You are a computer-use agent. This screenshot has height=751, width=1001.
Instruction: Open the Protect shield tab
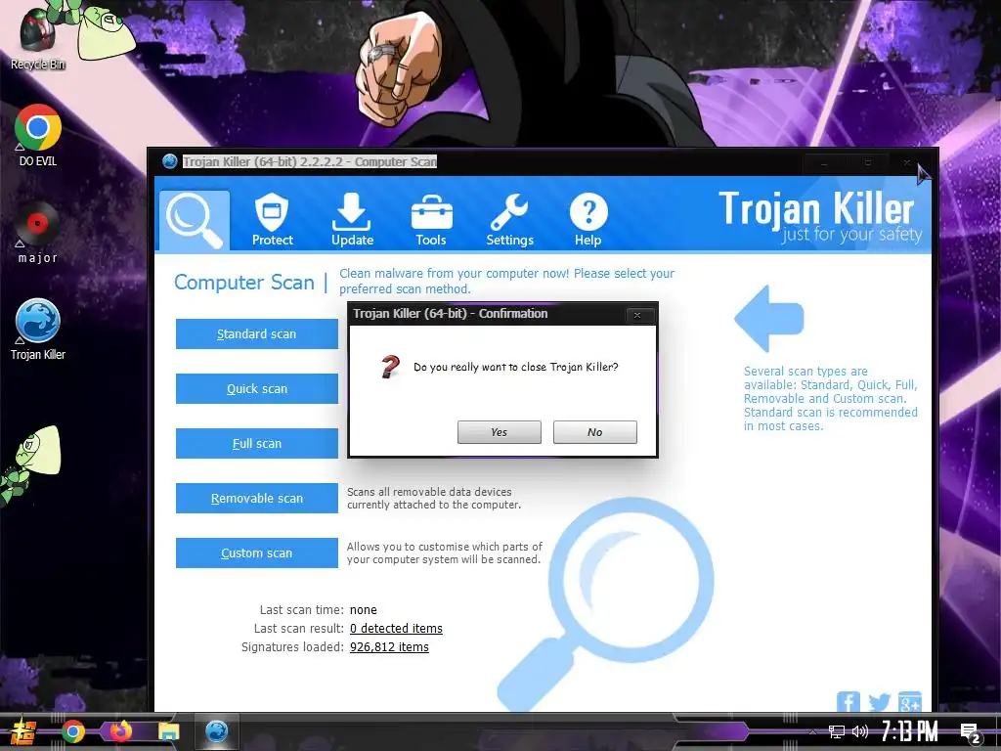coord(272,220)
